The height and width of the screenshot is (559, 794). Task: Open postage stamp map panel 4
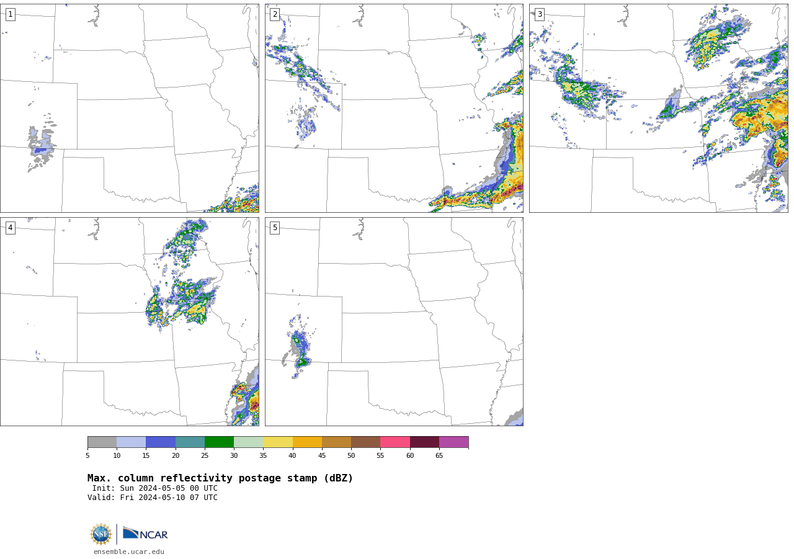(x=130, y=321)
